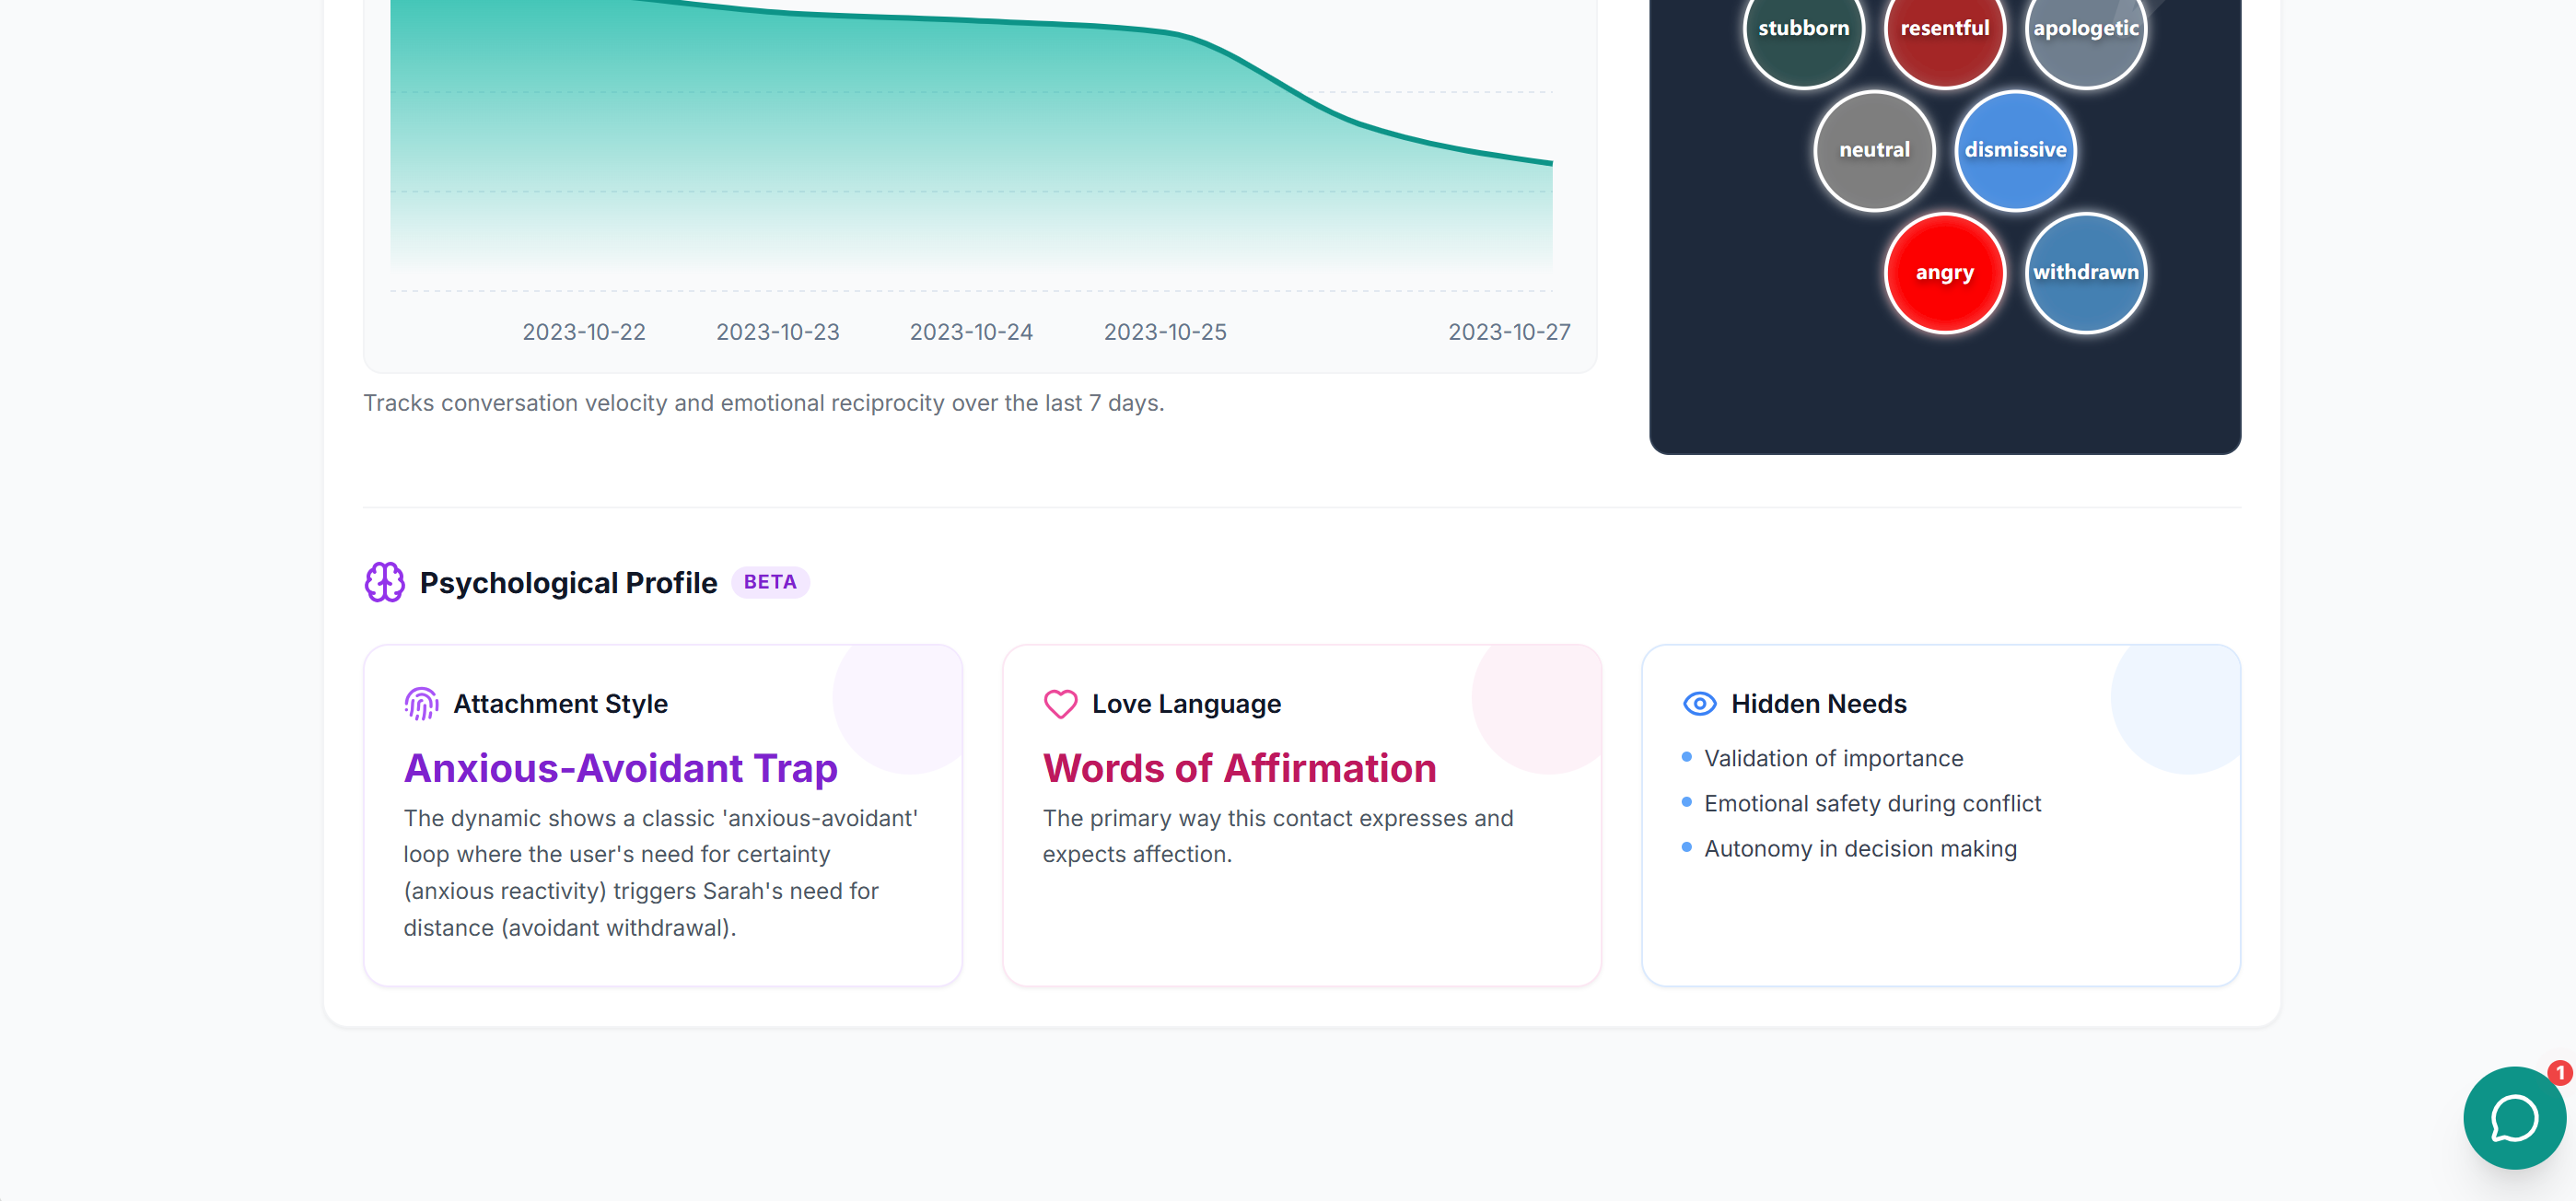Click the brain icon beside Psychological Profile
This screenshot has height=1201, width=2576.
[x=384, y=582]
